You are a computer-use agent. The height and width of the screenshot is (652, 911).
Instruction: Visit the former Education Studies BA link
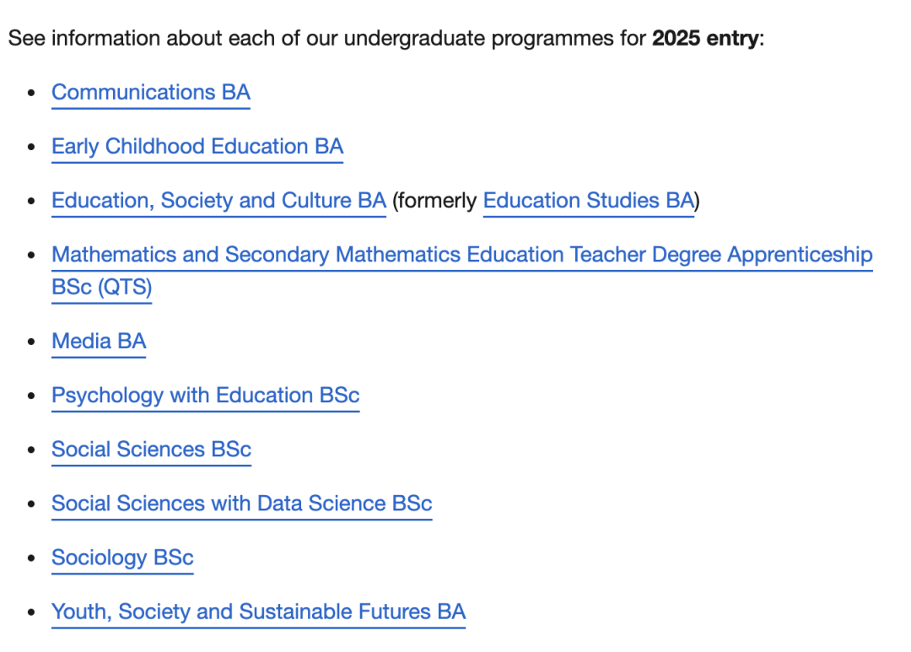coord(588,201)
